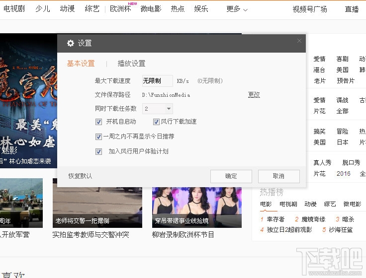The height and width of the screenshot is (278, 366).
Task: Switch 热播榜 to 微电影 tab
Action: [x=352, y=204]
